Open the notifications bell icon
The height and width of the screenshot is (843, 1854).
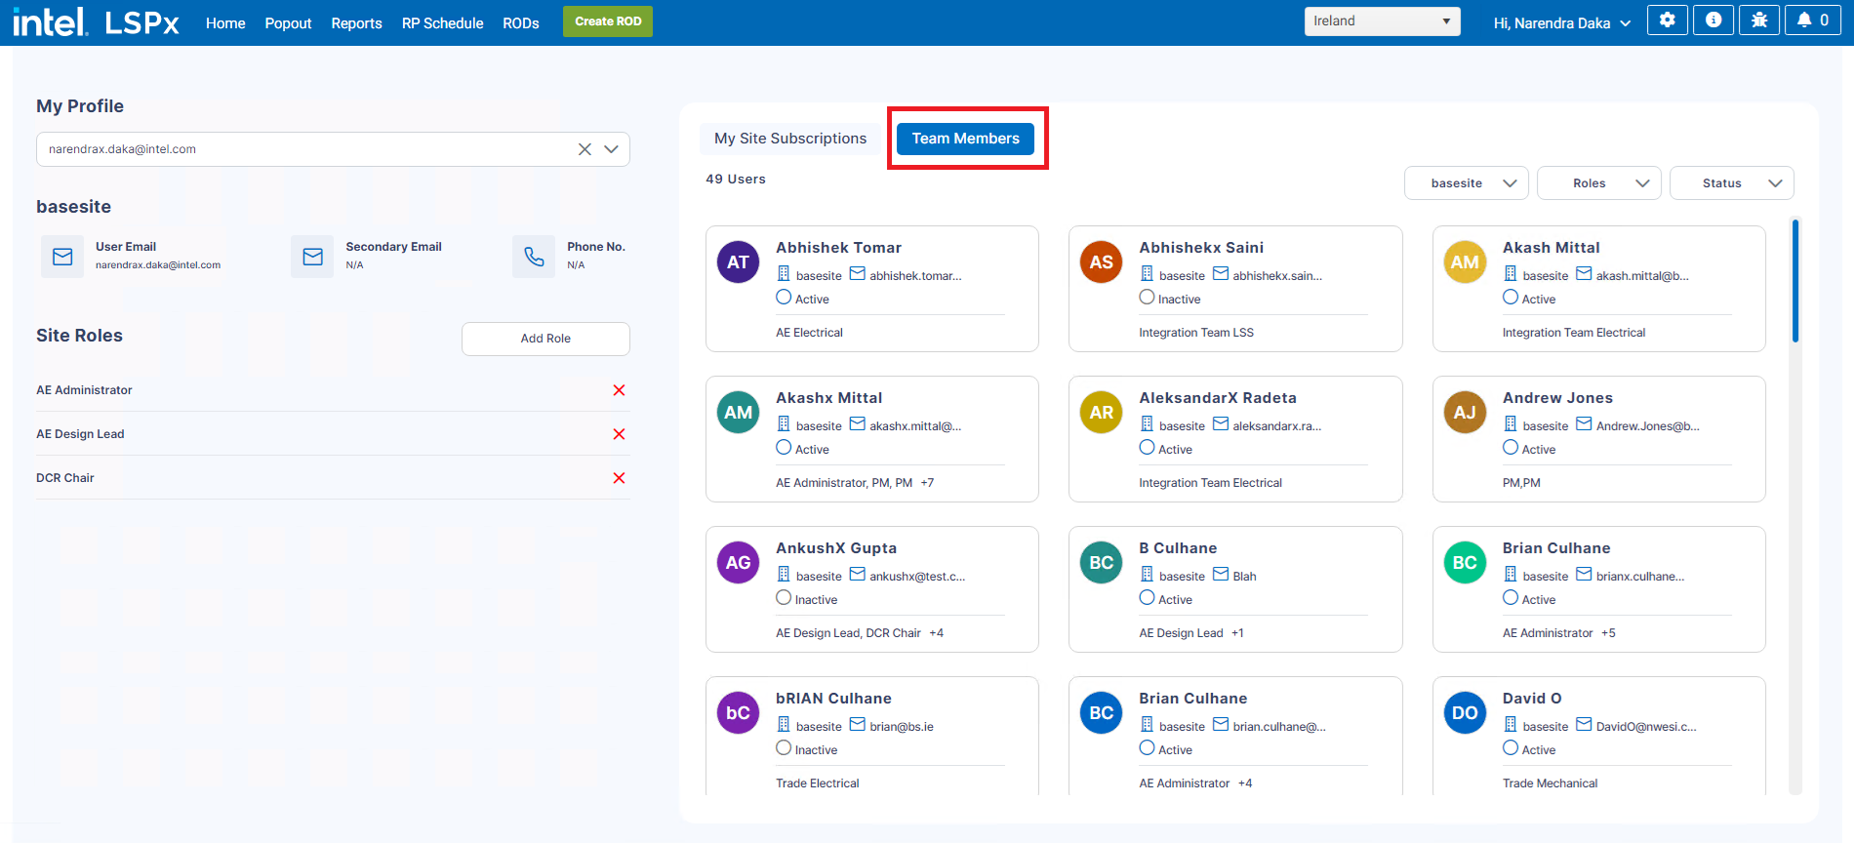(1813, 20)
